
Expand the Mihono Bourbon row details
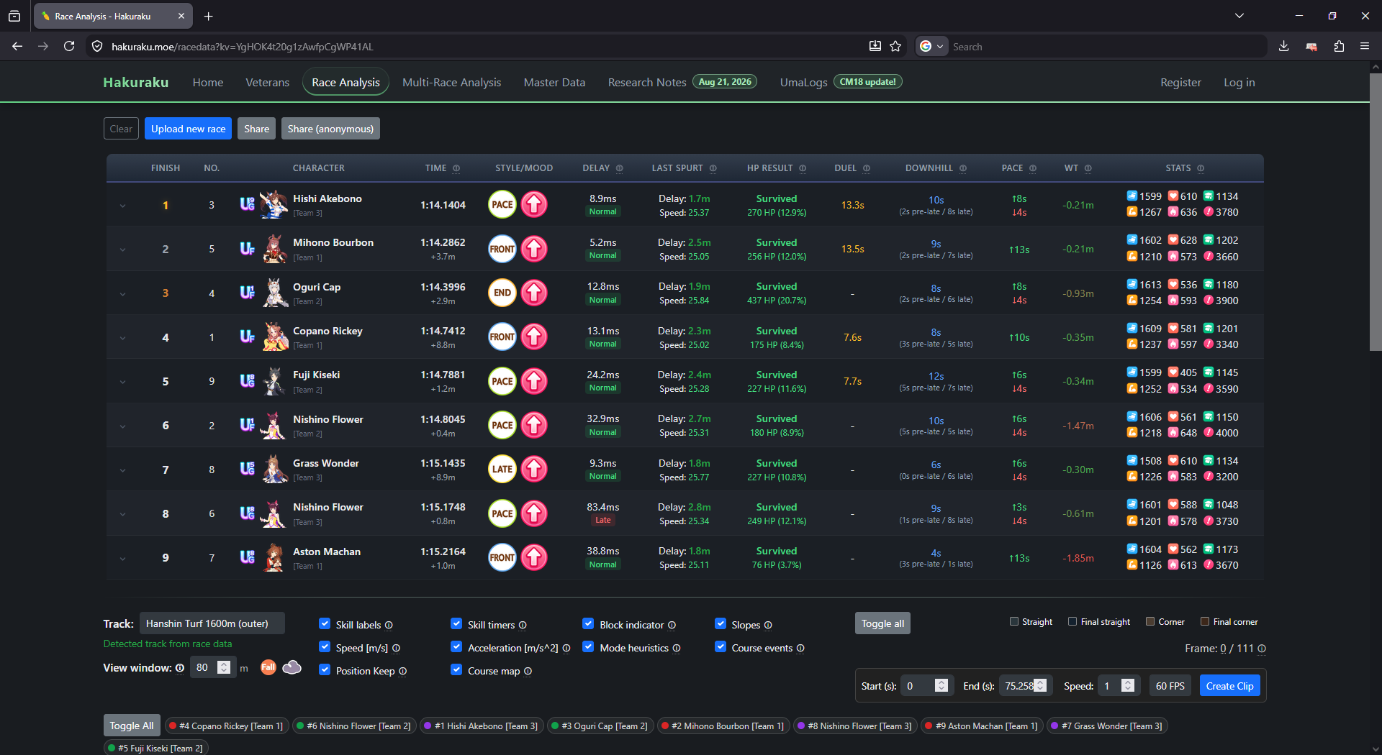[122, 250]
